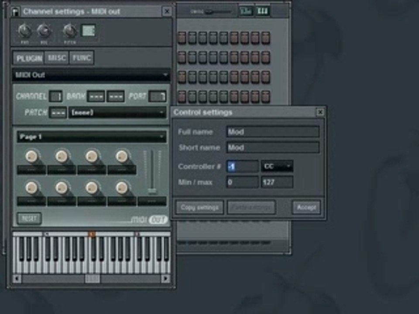Click the RESET button
The width and height of the screenshot is (419, 314).
[x=29, y=218]
